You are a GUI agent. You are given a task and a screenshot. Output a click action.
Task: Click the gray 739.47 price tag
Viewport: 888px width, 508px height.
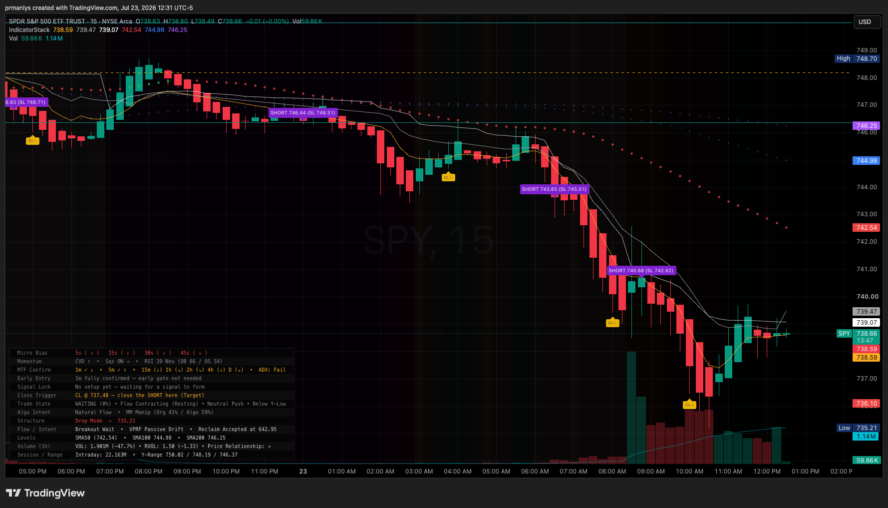[x=866, y=312]
